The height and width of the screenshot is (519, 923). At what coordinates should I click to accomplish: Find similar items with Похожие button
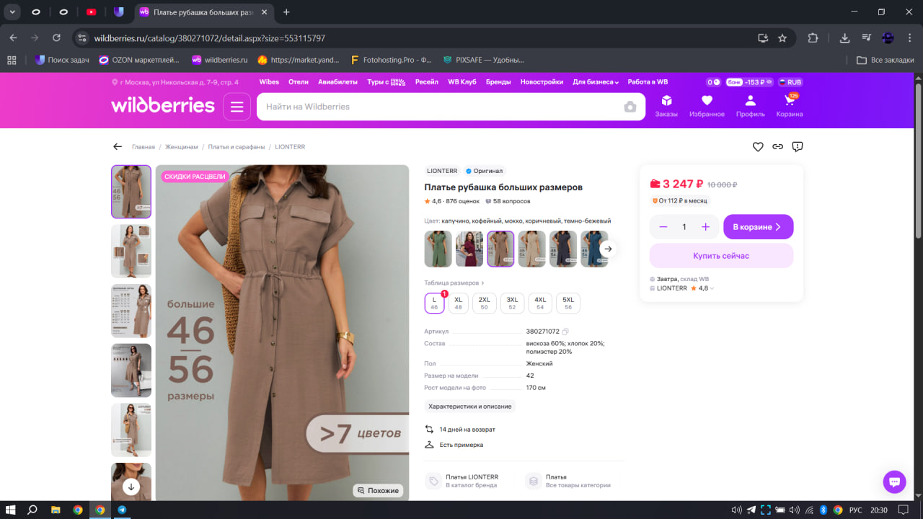tap(378, 490)
